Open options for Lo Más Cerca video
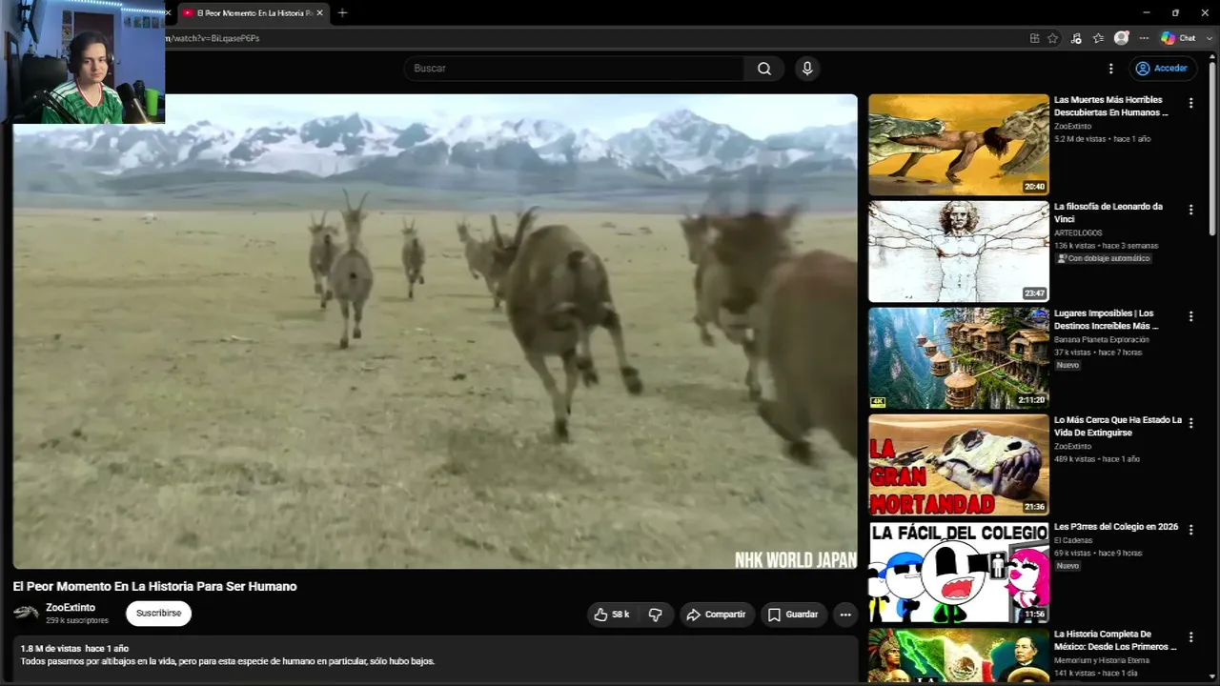Viewport: 1220px width, 686px height. click(x=1190, y=423)
